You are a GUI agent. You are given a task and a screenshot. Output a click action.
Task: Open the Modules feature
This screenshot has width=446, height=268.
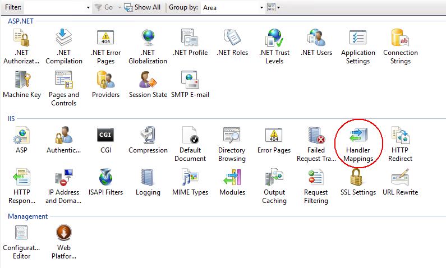pos(232,182)
